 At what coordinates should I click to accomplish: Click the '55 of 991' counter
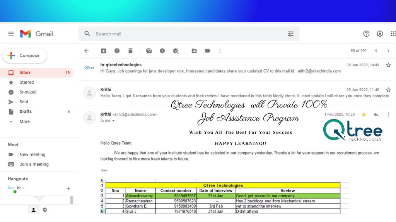coord(358,51)
